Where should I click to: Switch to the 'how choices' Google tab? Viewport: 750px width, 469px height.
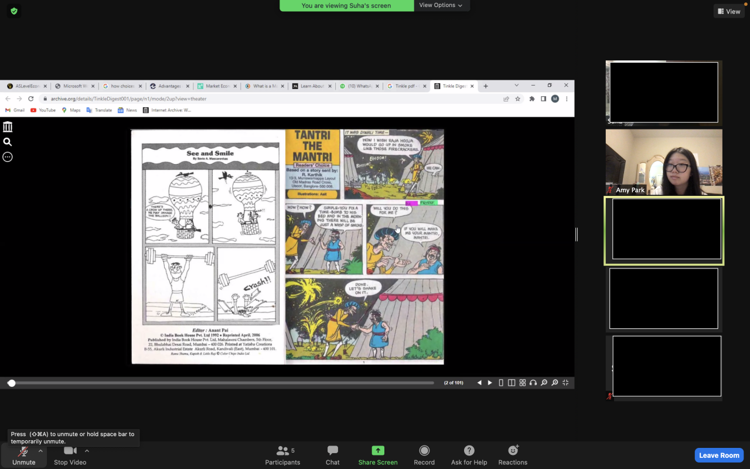(x=122, y=86)
